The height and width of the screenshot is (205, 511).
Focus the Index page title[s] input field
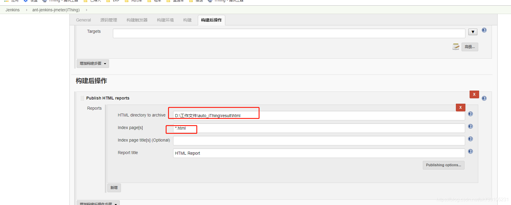point(319,141)
